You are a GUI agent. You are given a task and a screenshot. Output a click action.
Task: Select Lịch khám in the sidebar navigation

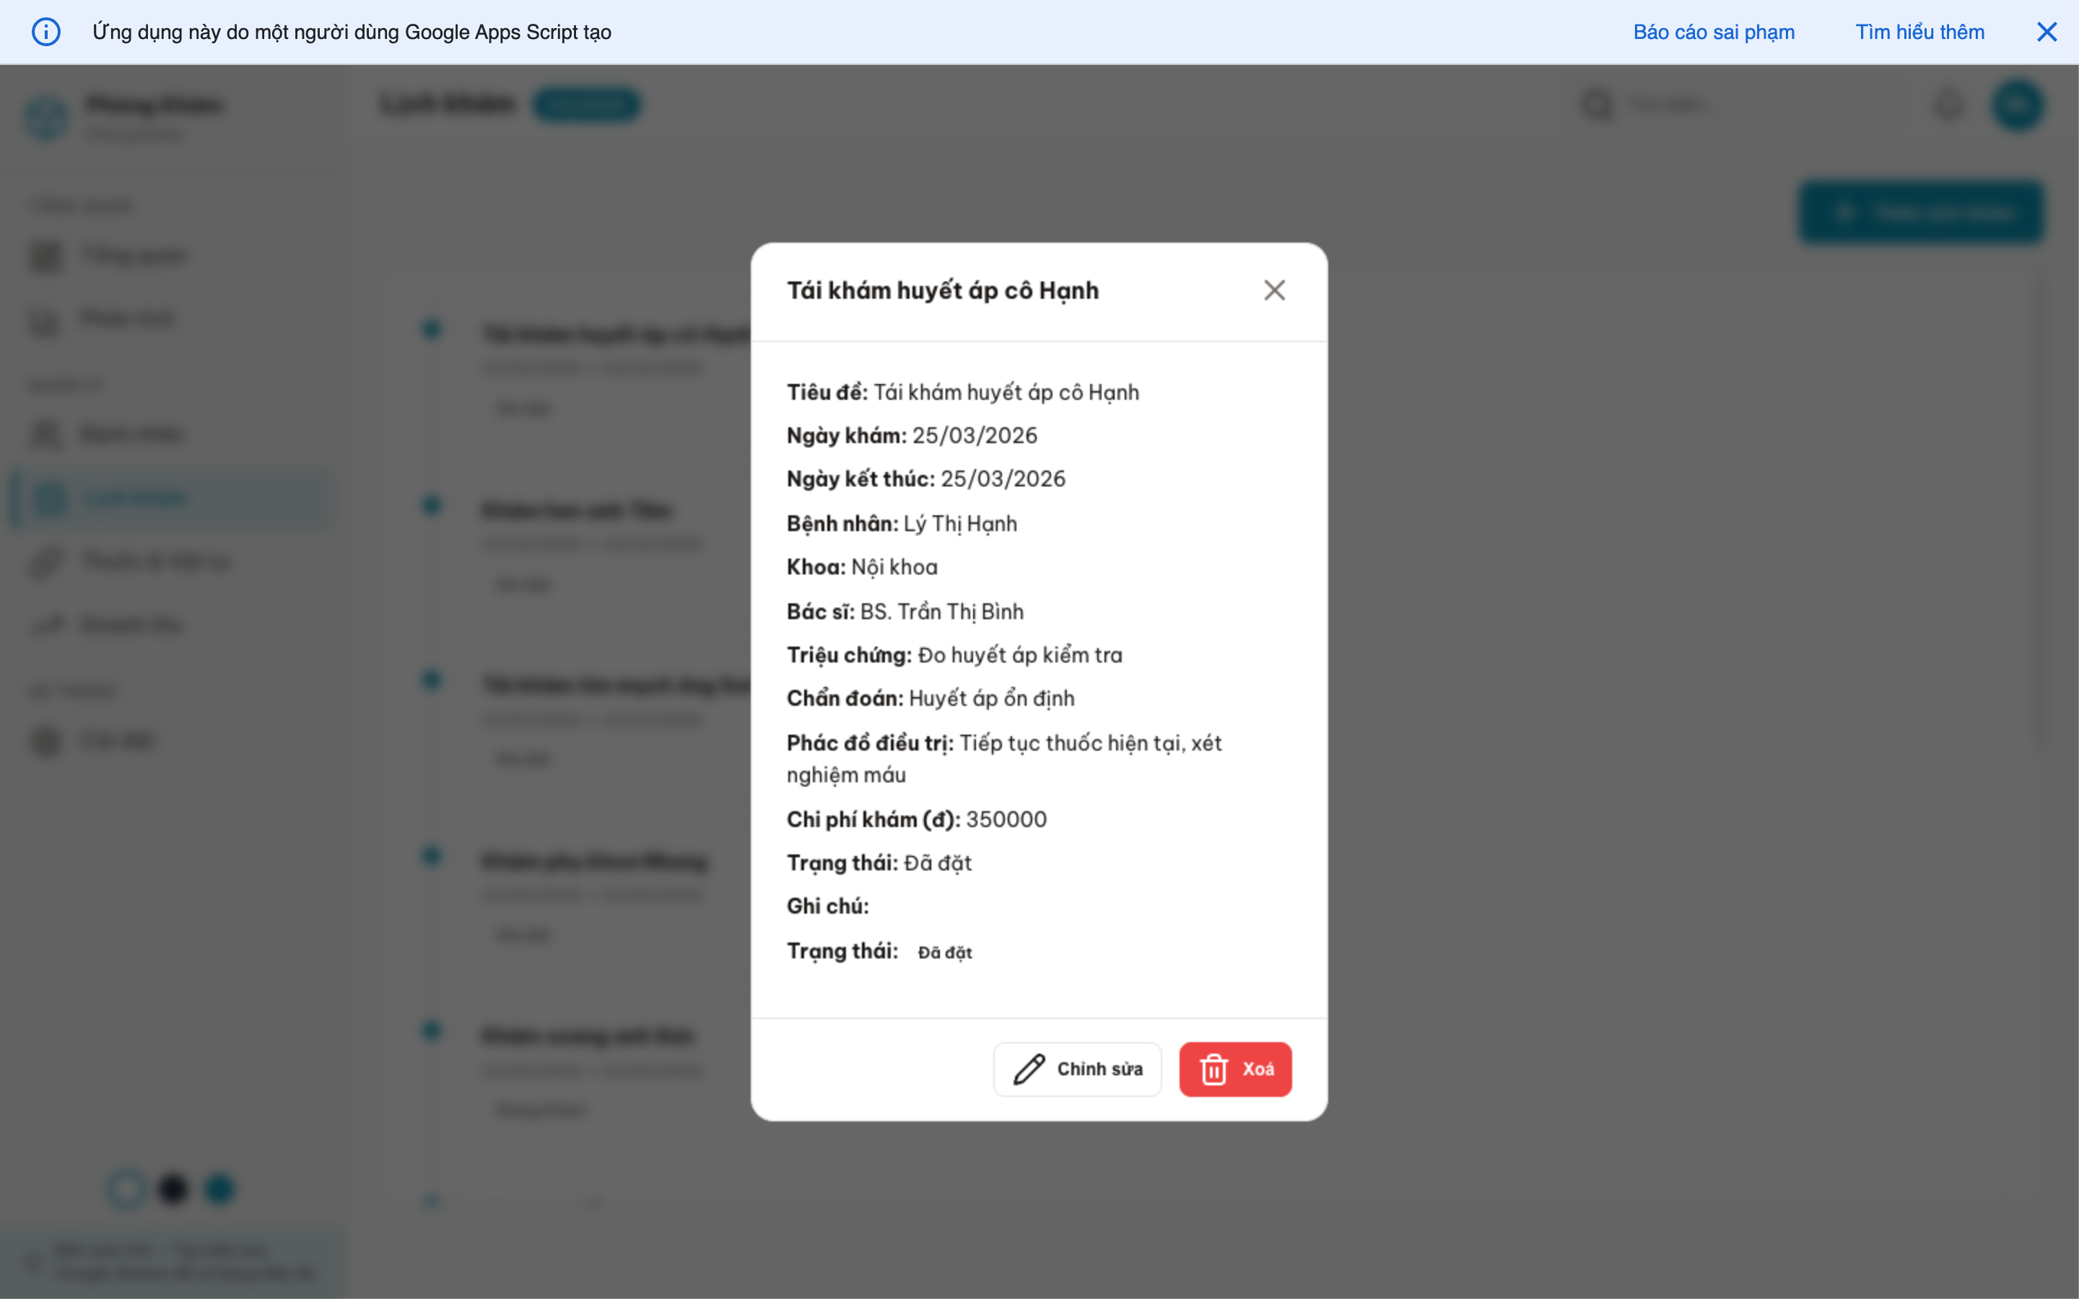click(137, 497)
